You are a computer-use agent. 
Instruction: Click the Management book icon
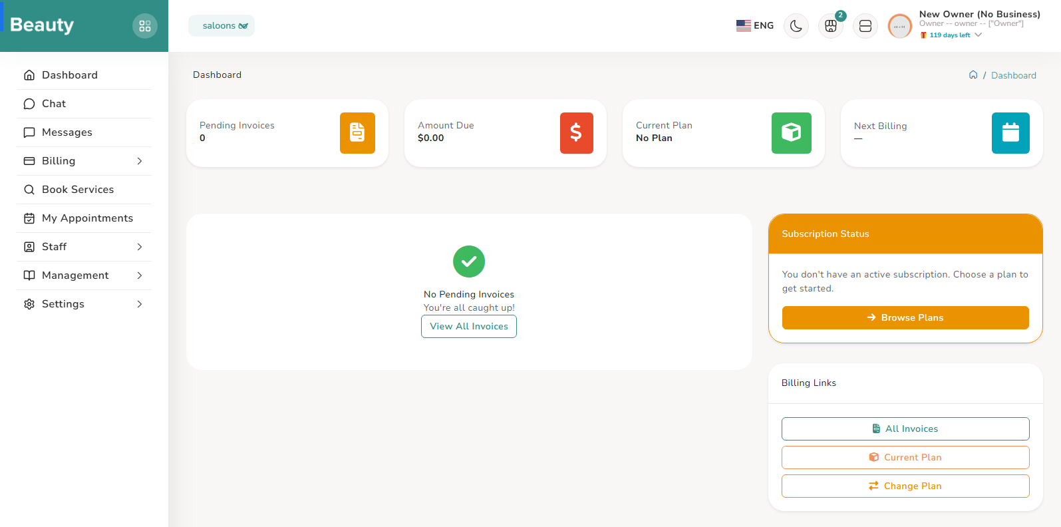(x=29, y=275)
